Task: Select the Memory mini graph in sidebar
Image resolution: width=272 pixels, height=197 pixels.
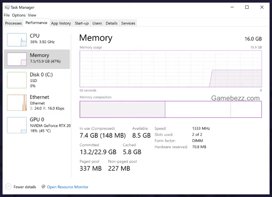Action: point(17,59)
